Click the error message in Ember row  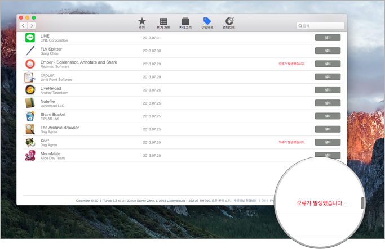click(x=291, y=64)
